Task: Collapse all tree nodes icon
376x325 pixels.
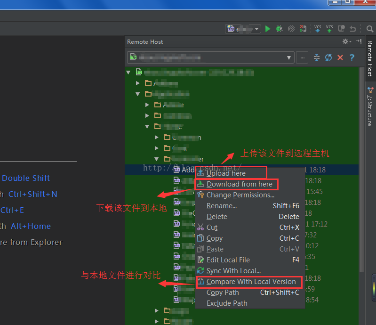Action: pyautogui.click(x=317, y=57)
